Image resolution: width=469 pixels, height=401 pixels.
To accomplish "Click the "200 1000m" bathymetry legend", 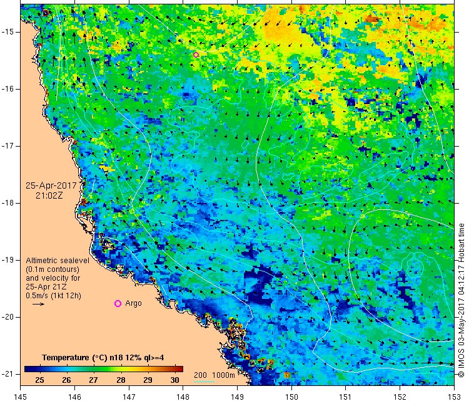I will pos(214,375).
